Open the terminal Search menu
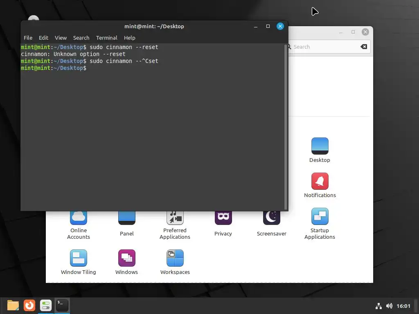Screen dimensions: 419x314 (81, 38)
